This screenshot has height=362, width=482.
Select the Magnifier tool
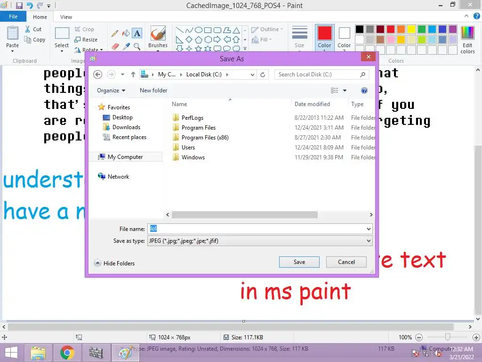point(137,47)
